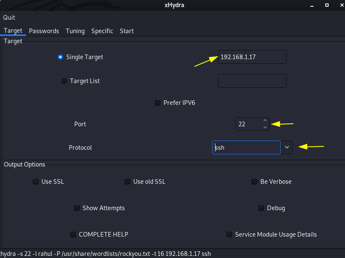Enable the Prefer IPV6 checkbox

(x=158, y=103)
